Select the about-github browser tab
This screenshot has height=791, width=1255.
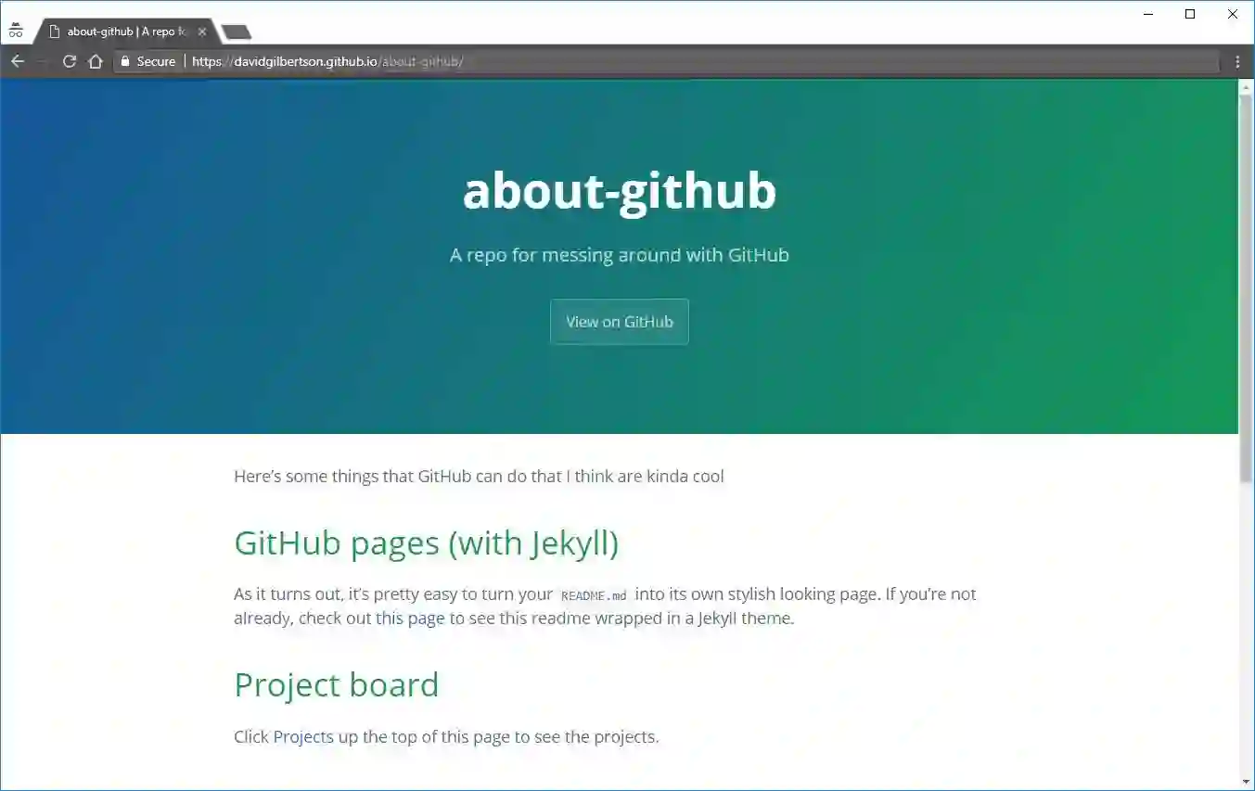(127, 32)
